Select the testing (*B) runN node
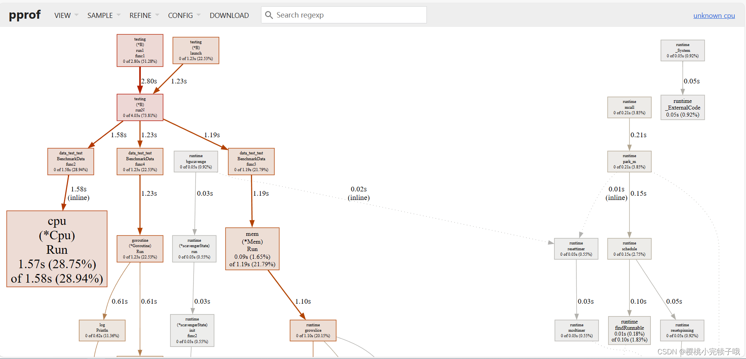This screenshot has height=359, width=746. pyautogui.click(x=140, y=107)
